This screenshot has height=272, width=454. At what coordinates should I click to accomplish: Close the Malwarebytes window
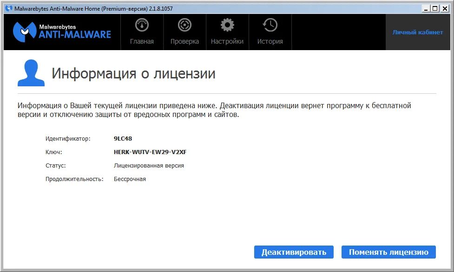point(445,9)
